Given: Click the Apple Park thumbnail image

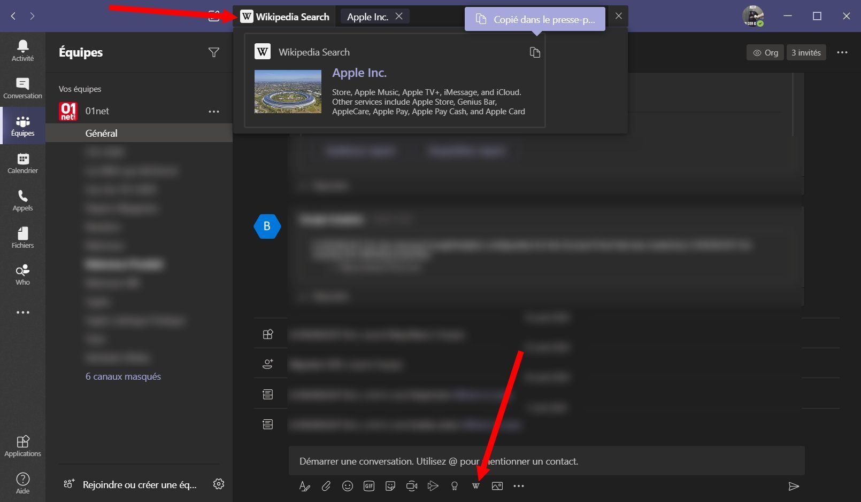Looking at the screenshot, I should coord(288,91).
